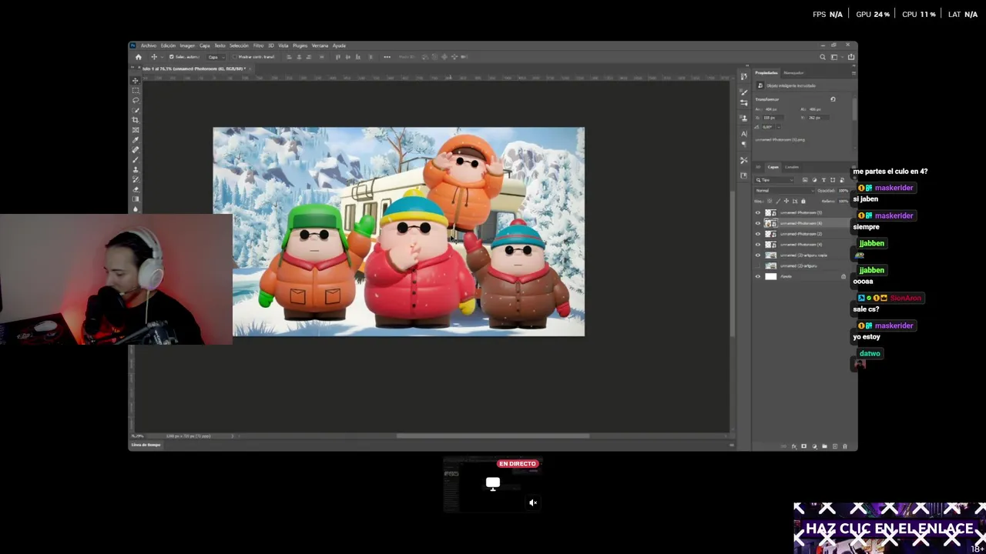Image resolution: width=986 pixels, height=554 pixels.
Task: Select the Frame tool
Action: [x=136, y=130]
